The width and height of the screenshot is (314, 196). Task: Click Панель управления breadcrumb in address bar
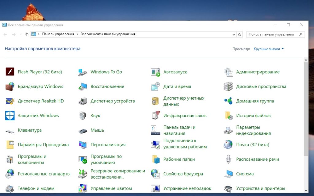(58, 34)
